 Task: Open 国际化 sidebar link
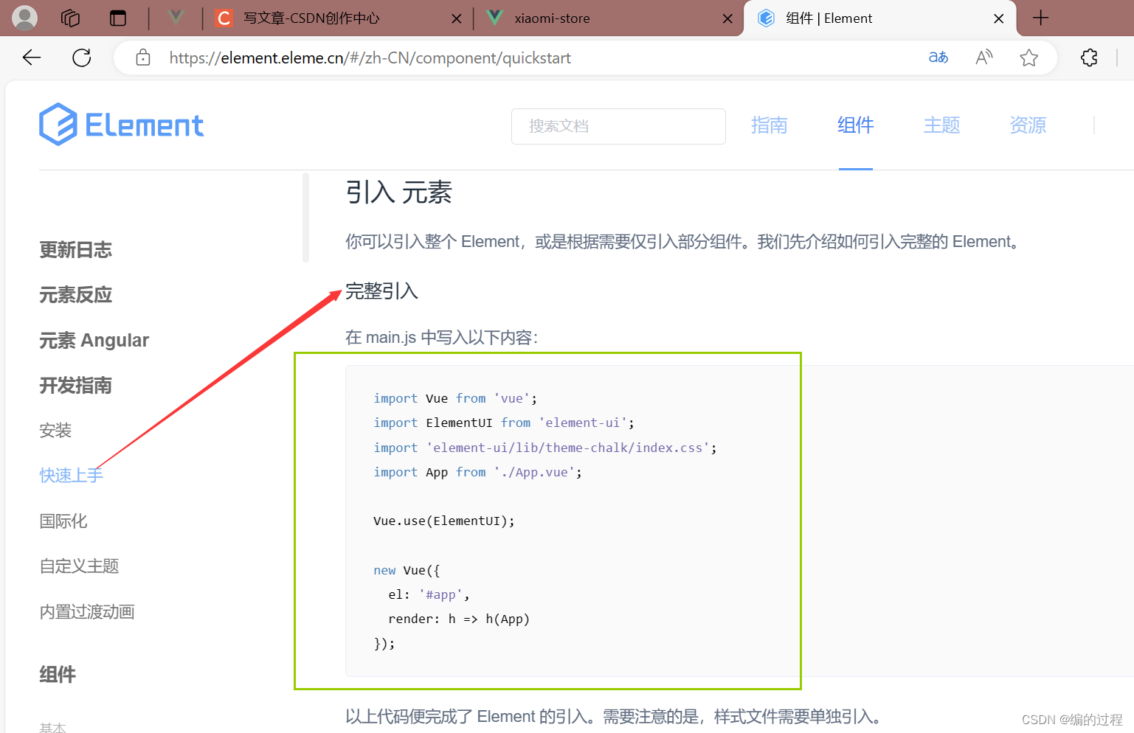pyautogui.click(x=63, y=521)
